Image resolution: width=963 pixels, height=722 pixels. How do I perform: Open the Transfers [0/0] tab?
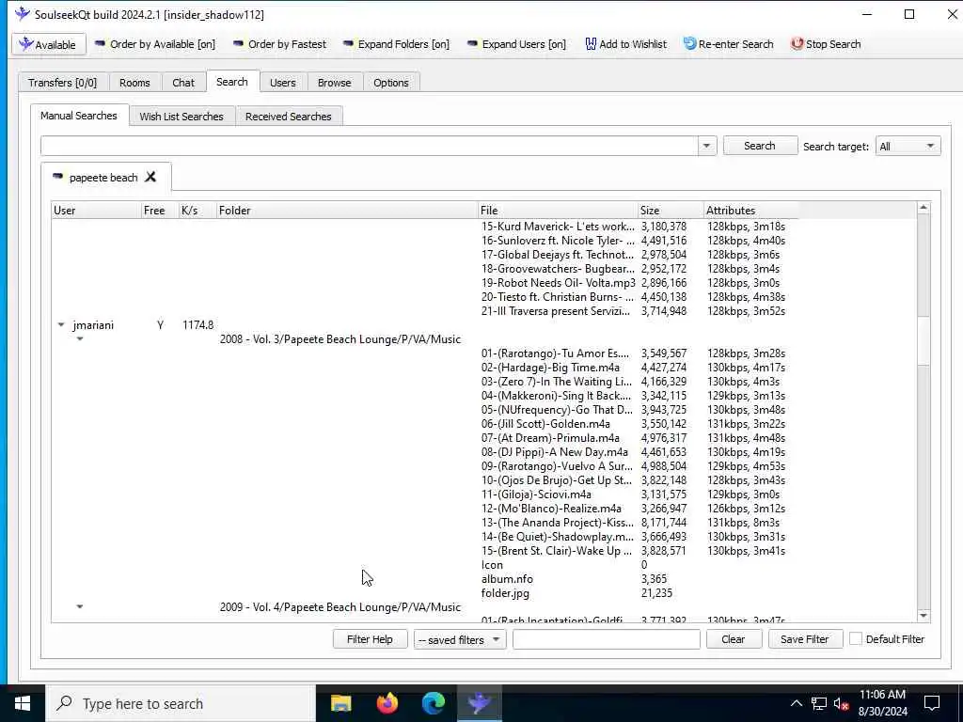coord(63,83)
